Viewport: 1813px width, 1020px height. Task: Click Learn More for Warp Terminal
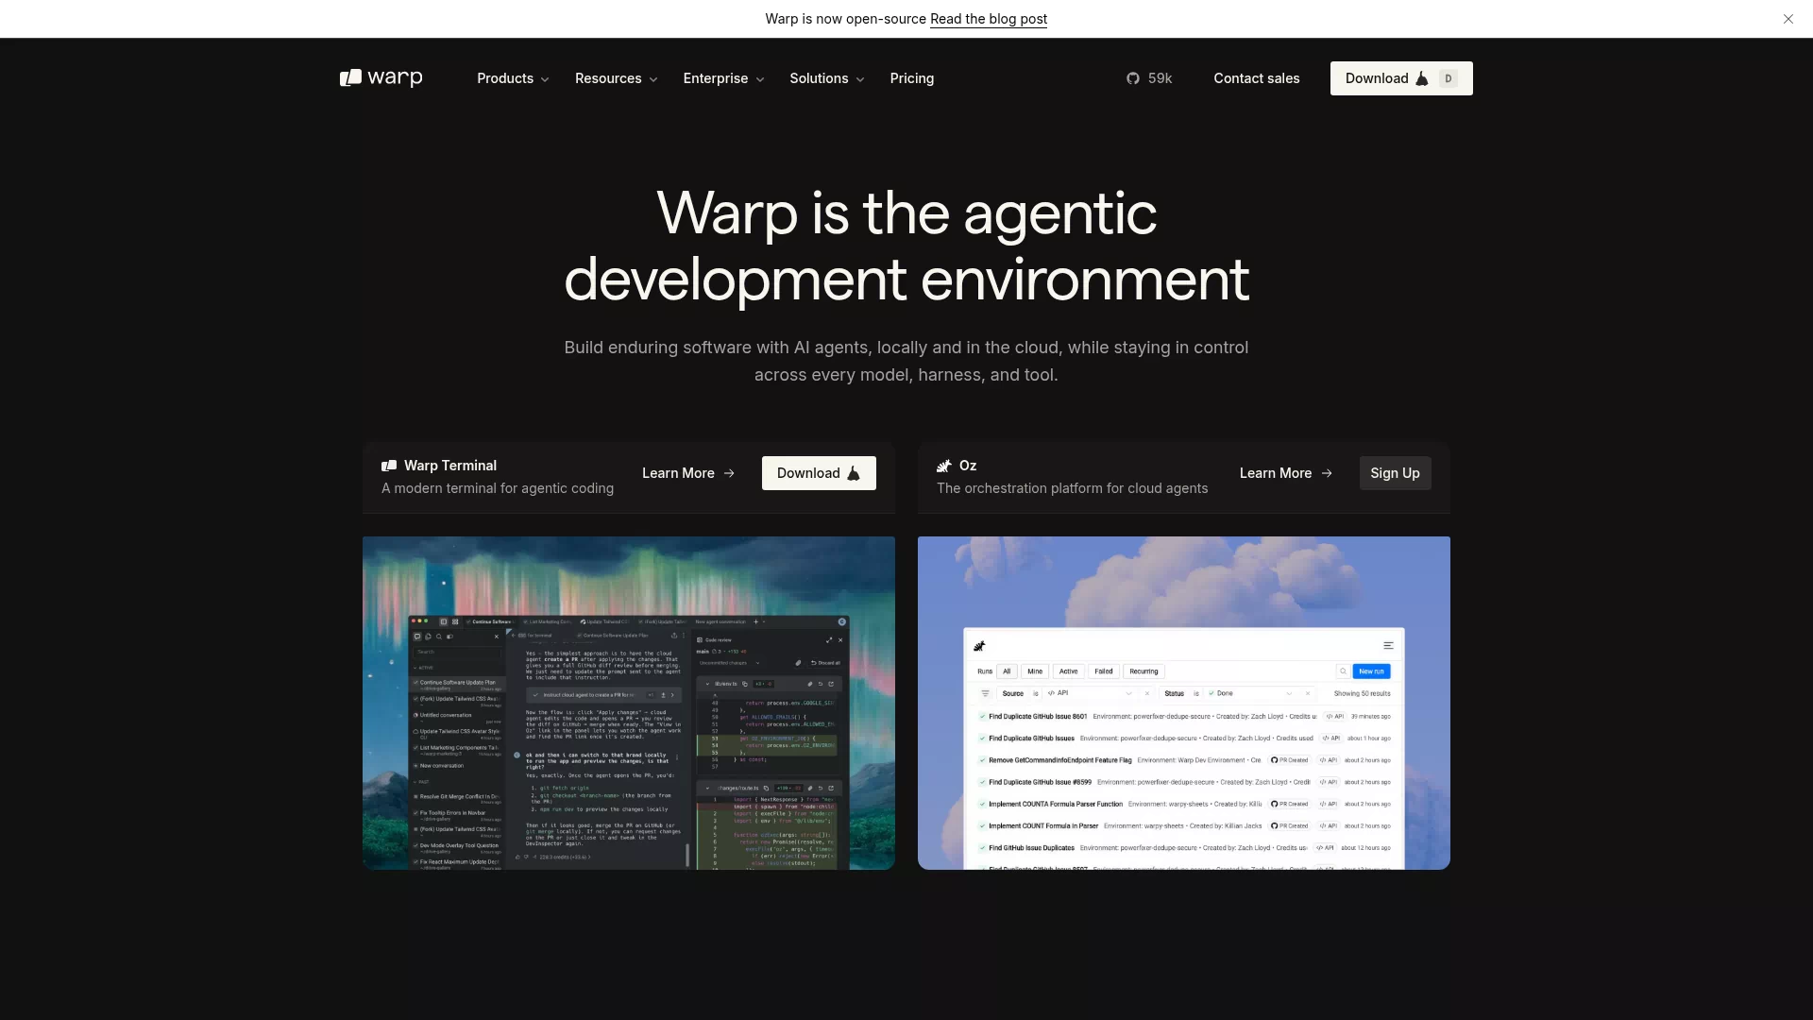point(688,473)
